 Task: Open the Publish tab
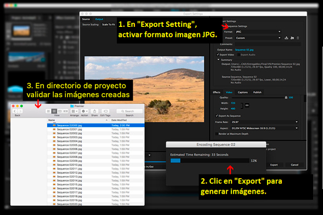tap(257, 92)
